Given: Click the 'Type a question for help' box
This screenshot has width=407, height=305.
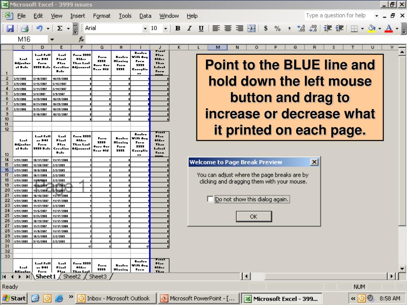Looking at the screenshot, I should coord(339,15).
